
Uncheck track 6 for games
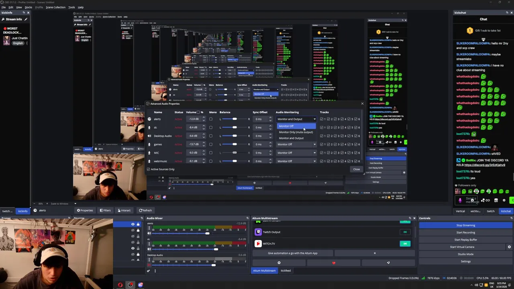coord(356,144)
